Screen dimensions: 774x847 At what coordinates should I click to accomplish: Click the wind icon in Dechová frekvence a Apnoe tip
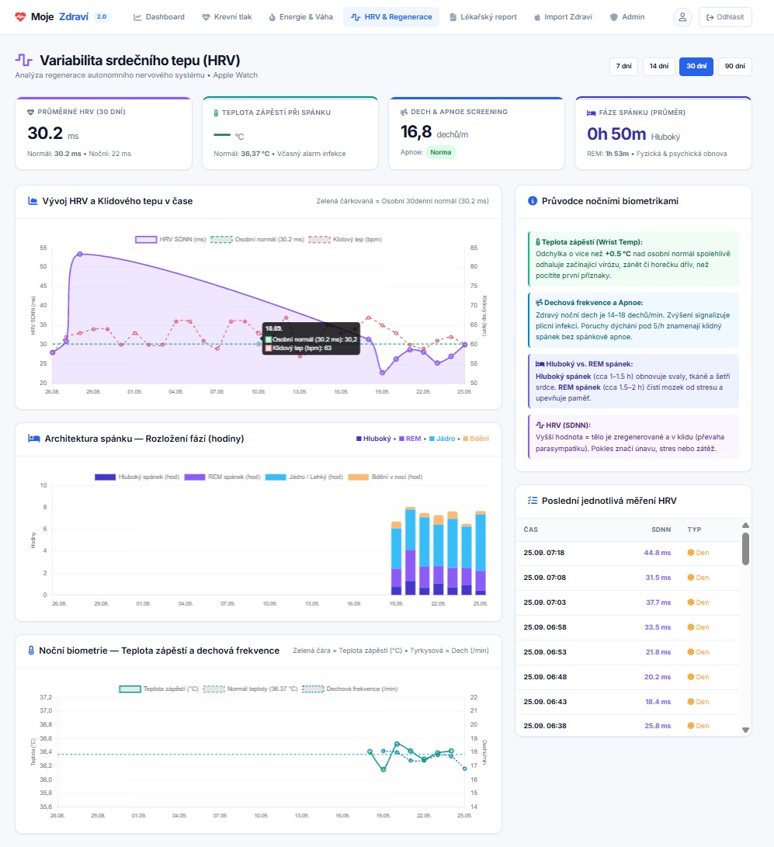[x=539, y=303]
